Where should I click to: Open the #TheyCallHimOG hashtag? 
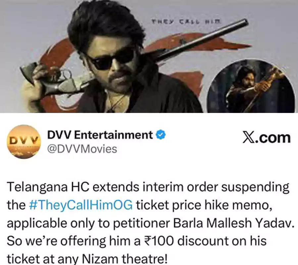[x=81, y=205]
